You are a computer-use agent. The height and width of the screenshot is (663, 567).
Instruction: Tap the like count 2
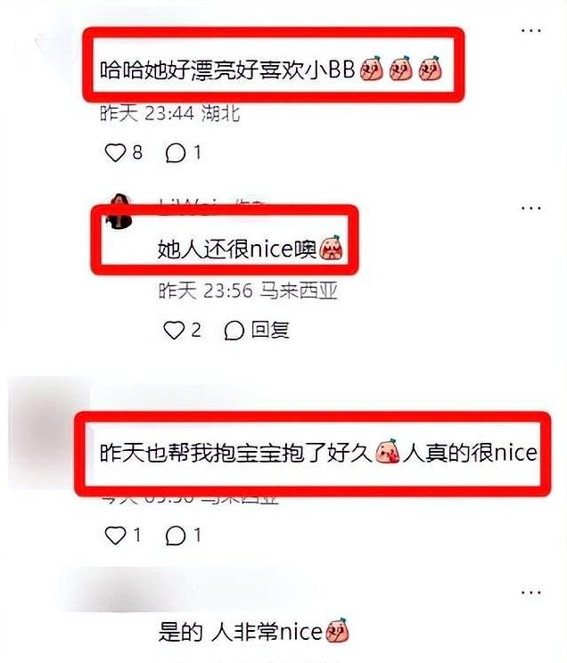coord(196,330)
